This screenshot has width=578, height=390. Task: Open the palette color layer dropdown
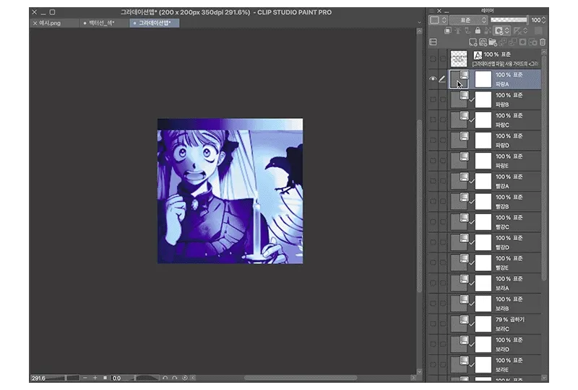439,20
